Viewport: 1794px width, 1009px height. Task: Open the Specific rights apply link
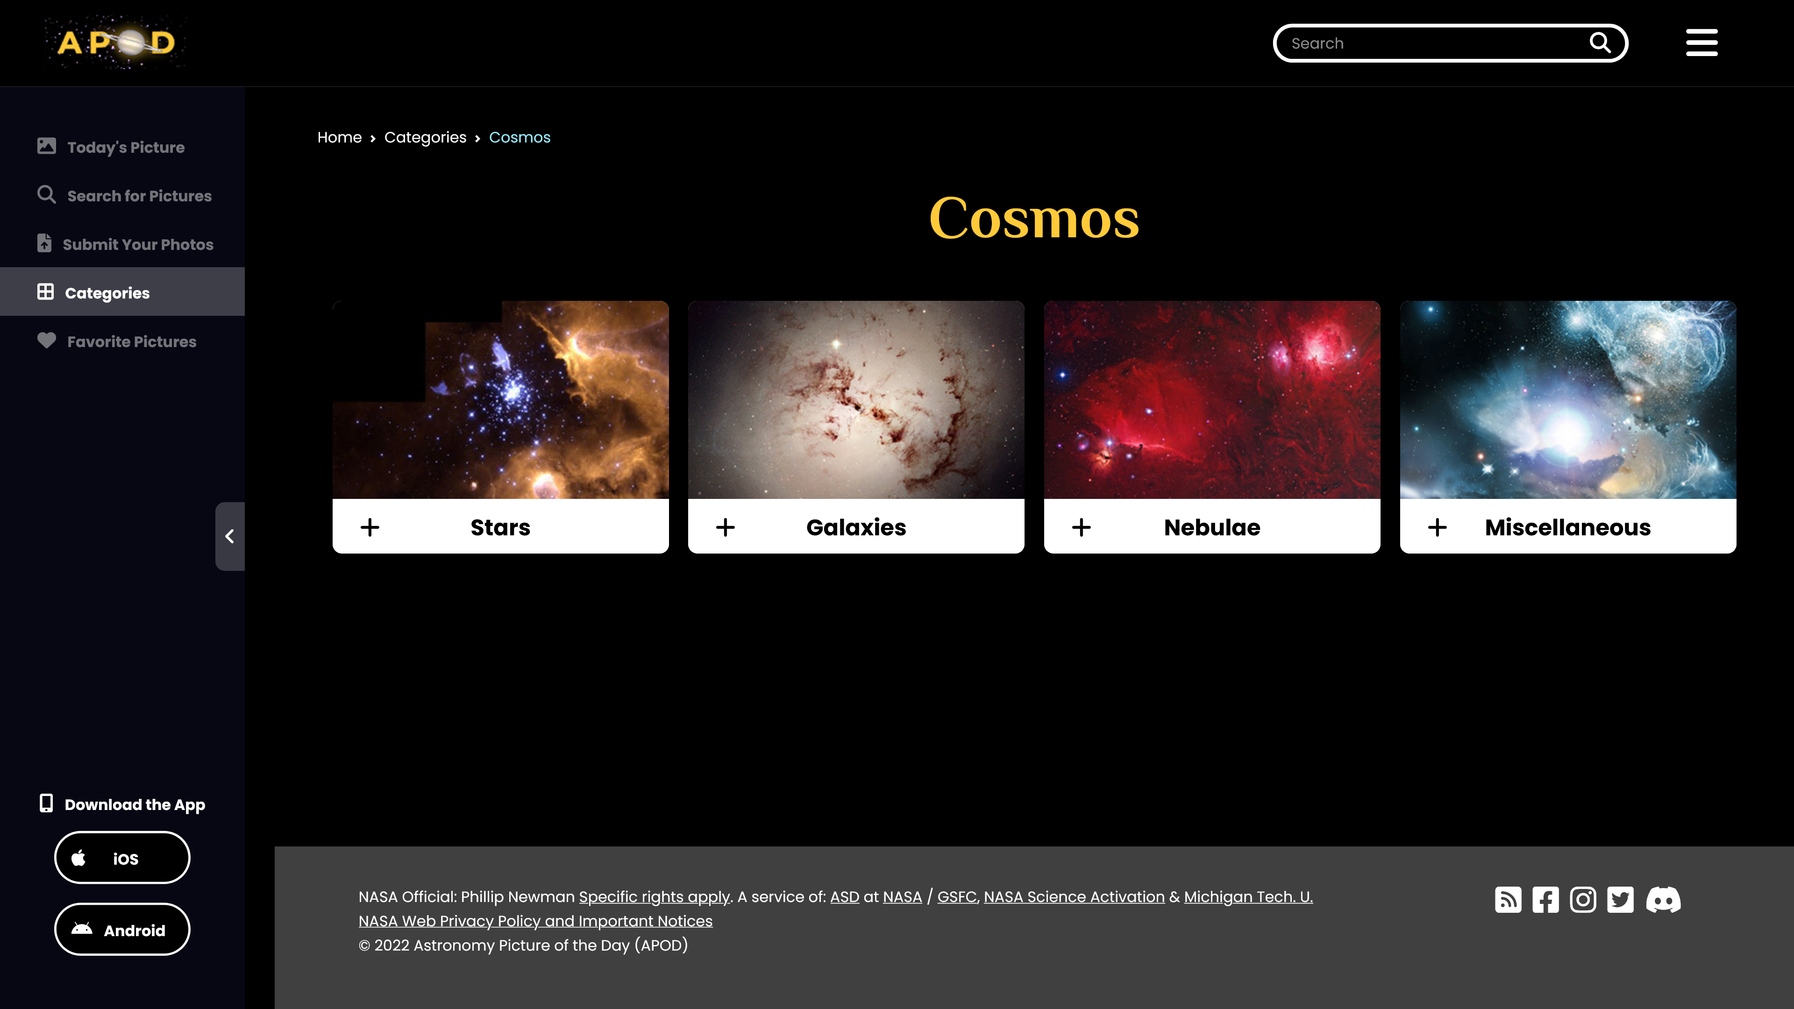654,897
